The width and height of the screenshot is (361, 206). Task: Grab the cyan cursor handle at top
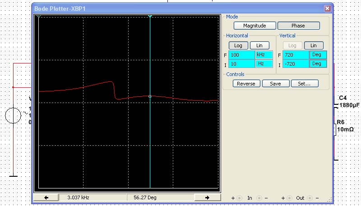150,16
